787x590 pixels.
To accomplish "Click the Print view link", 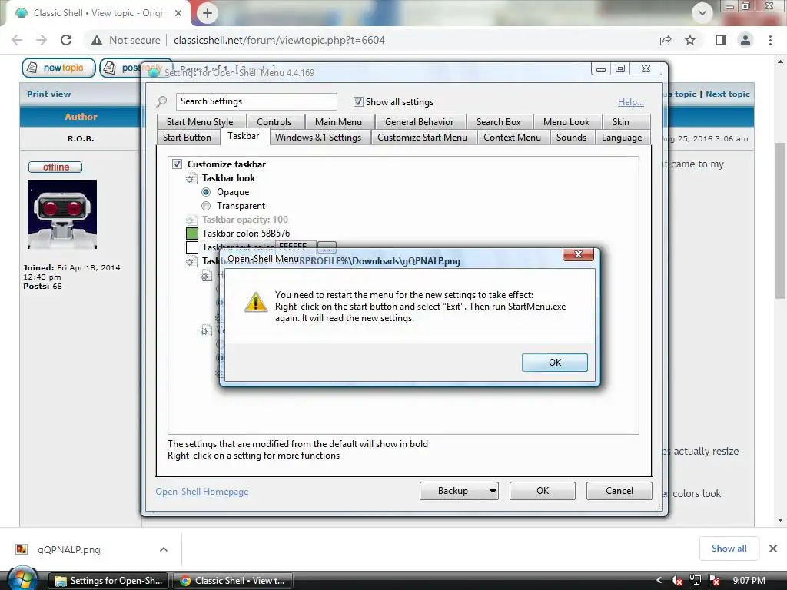I will coord(48,94).
